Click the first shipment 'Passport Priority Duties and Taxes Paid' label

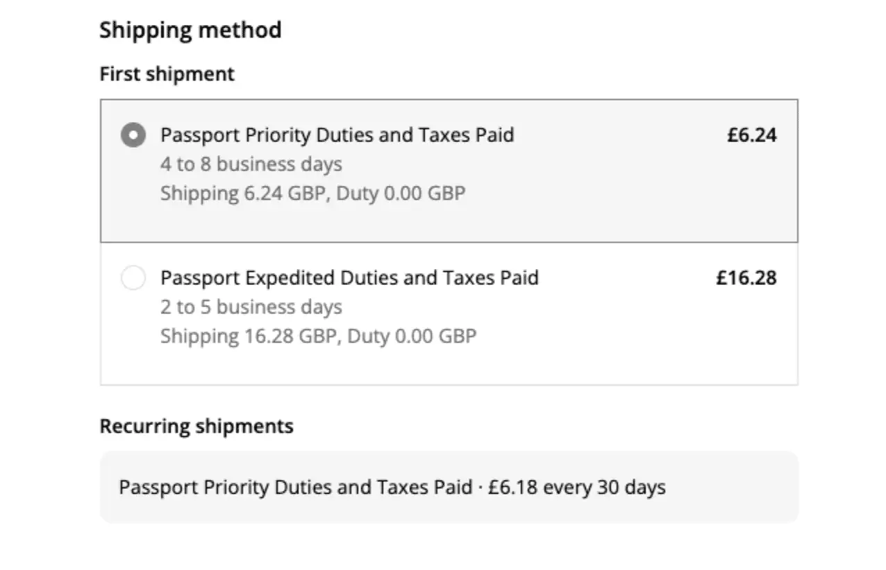337,135
